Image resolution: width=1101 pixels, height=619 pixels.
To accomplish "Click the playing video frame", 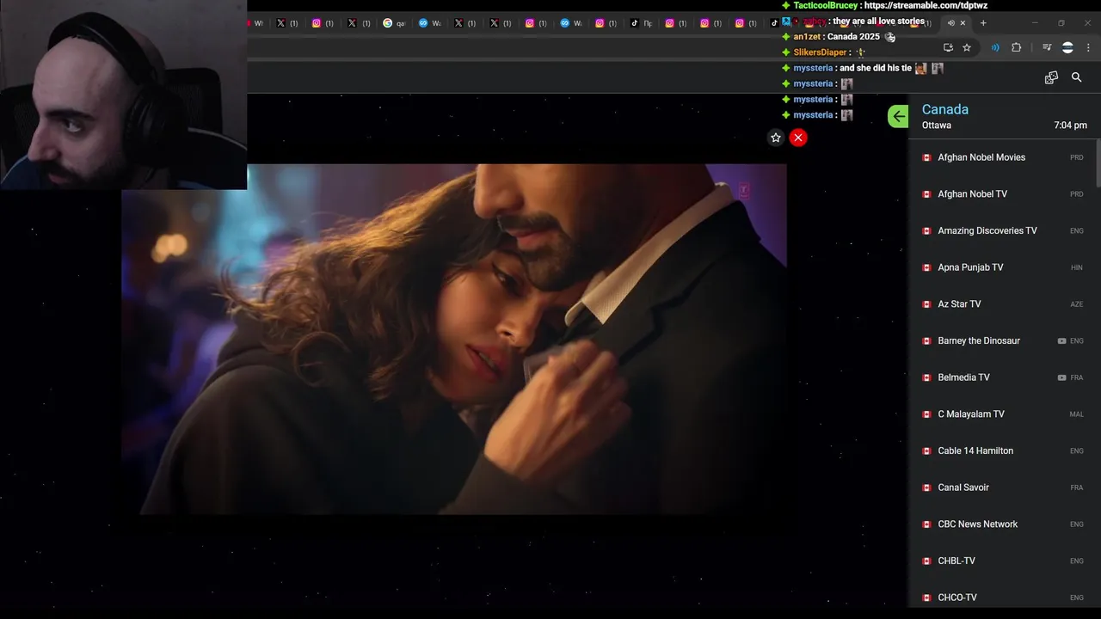I will pyautogui.click(x=454, y=339).
